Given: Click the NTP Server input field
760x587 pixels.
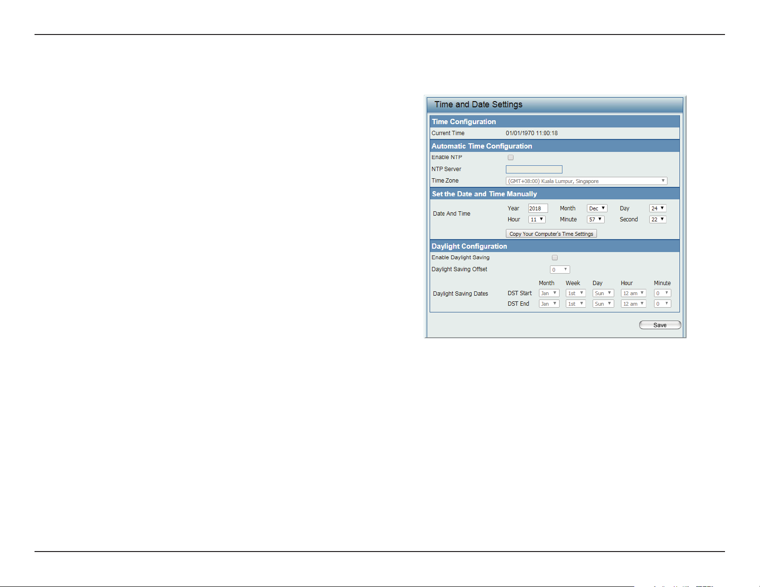Looking at the screenshot, I should (x=534, y=169).
